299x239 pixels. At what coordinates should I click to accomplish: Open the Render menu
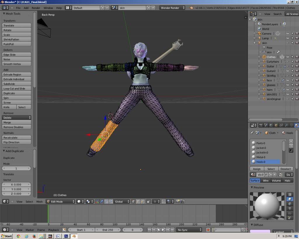pos(36,8)
